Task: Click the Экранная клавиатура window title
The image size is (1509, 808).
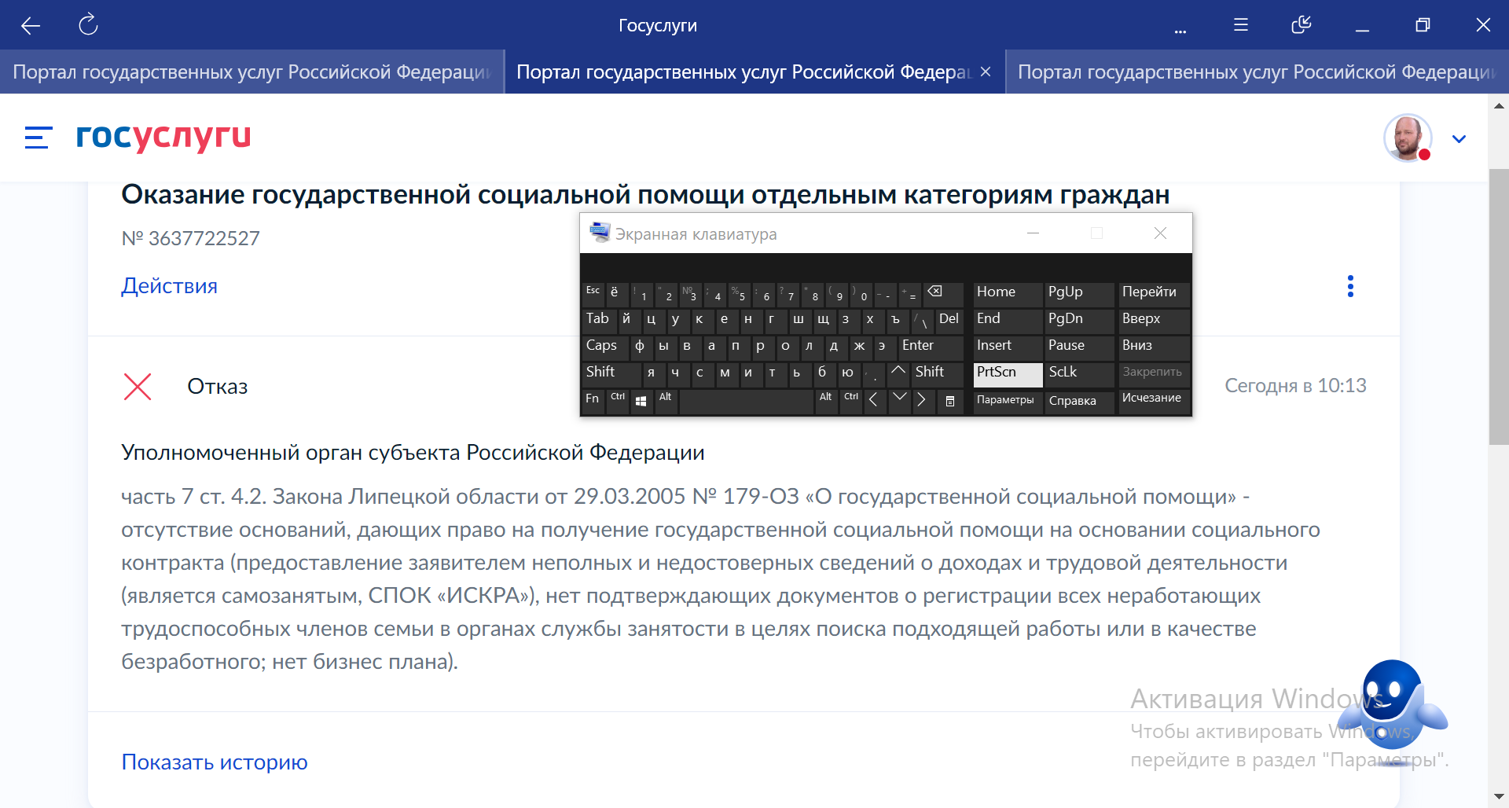Action: (696, 234)
